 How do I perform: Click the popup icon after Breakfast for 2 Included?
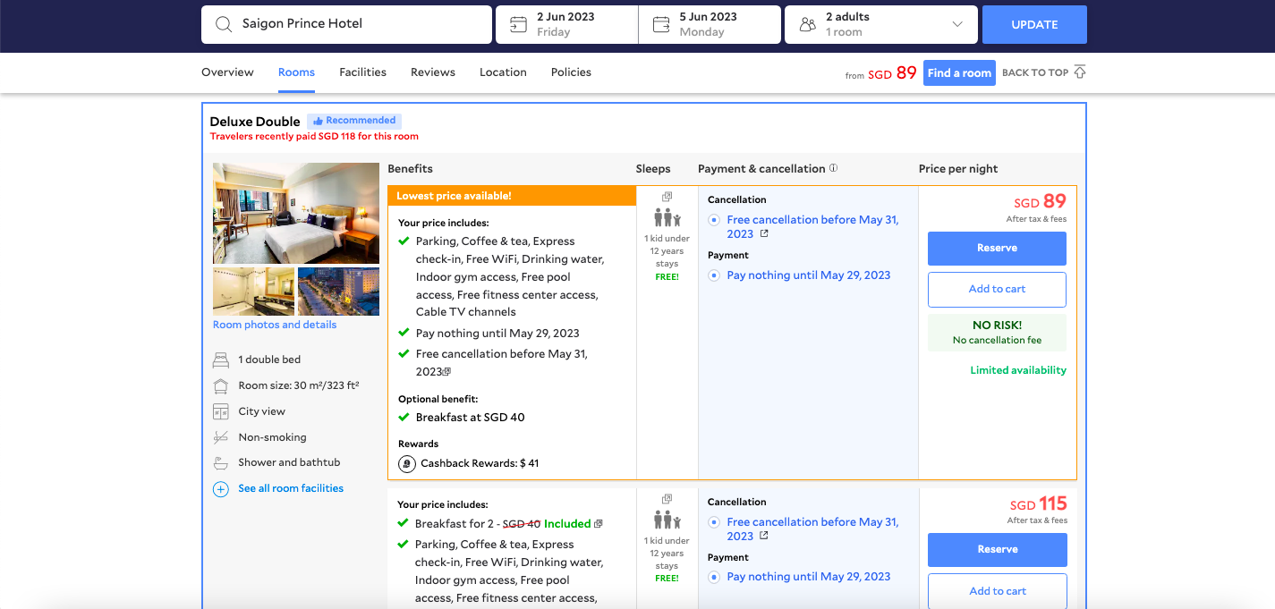pos(599,524)
